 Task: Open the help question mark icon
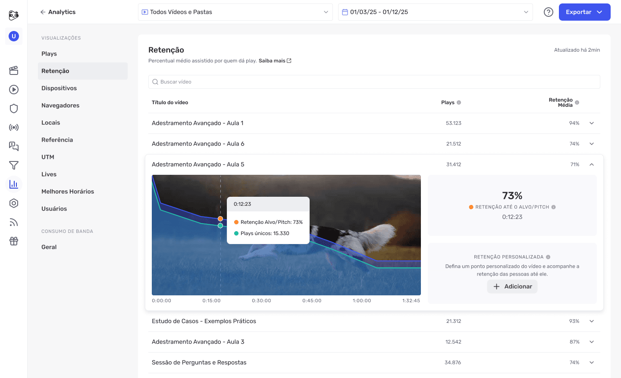(548, 12)
